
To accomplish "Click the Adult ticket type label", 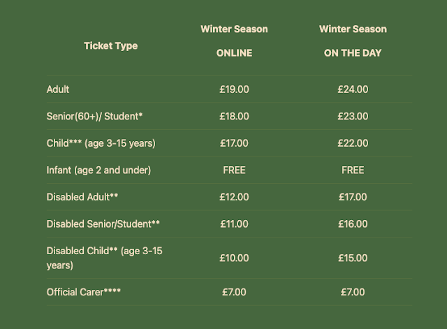I will 58,89.
